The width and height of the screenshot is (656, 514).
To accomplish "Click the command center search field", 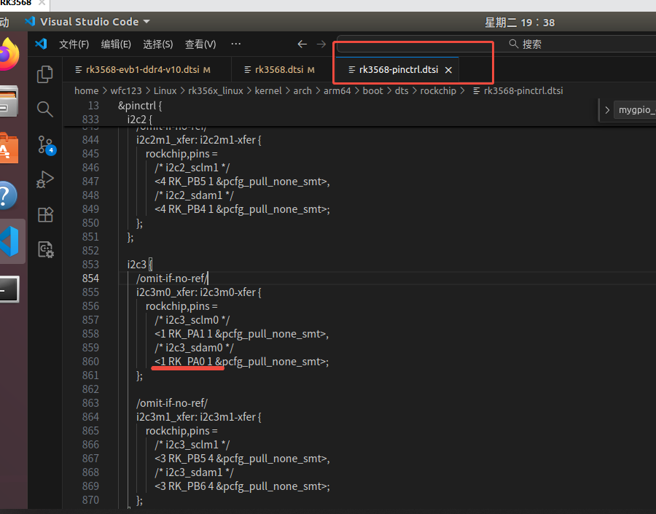I will pyautogui.click(x=496, y=44).
